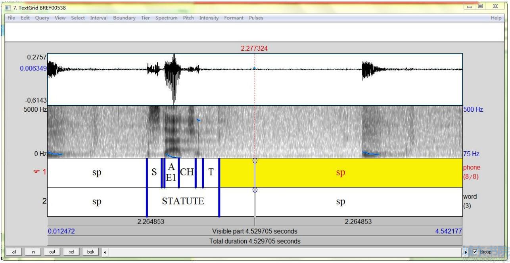This screenshot has width=510, height=263.
Task: Open the Pitch menu
Action: pyautogui.click(x=188, y=18)
